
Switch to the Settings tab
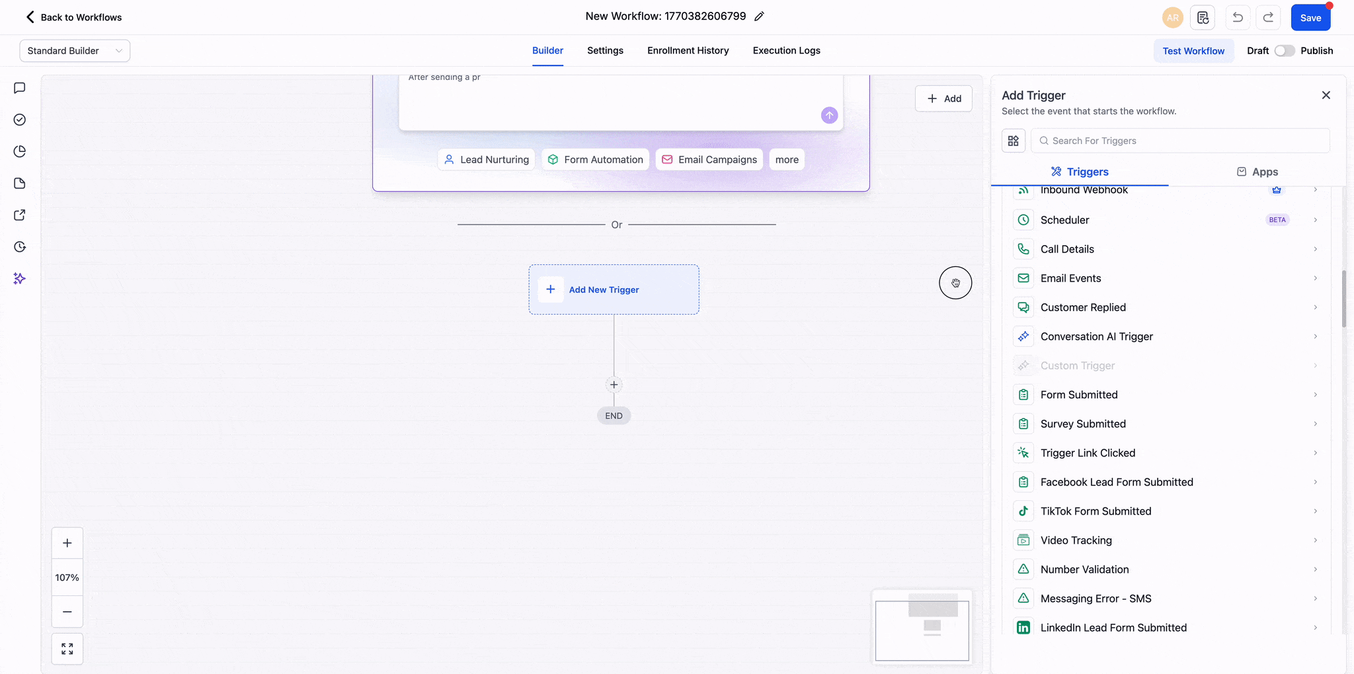[605, 51]
